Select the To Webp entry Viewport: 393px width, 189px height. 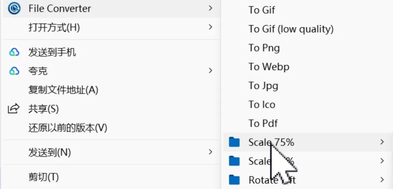pyautogui.click(x=269, y=67)
